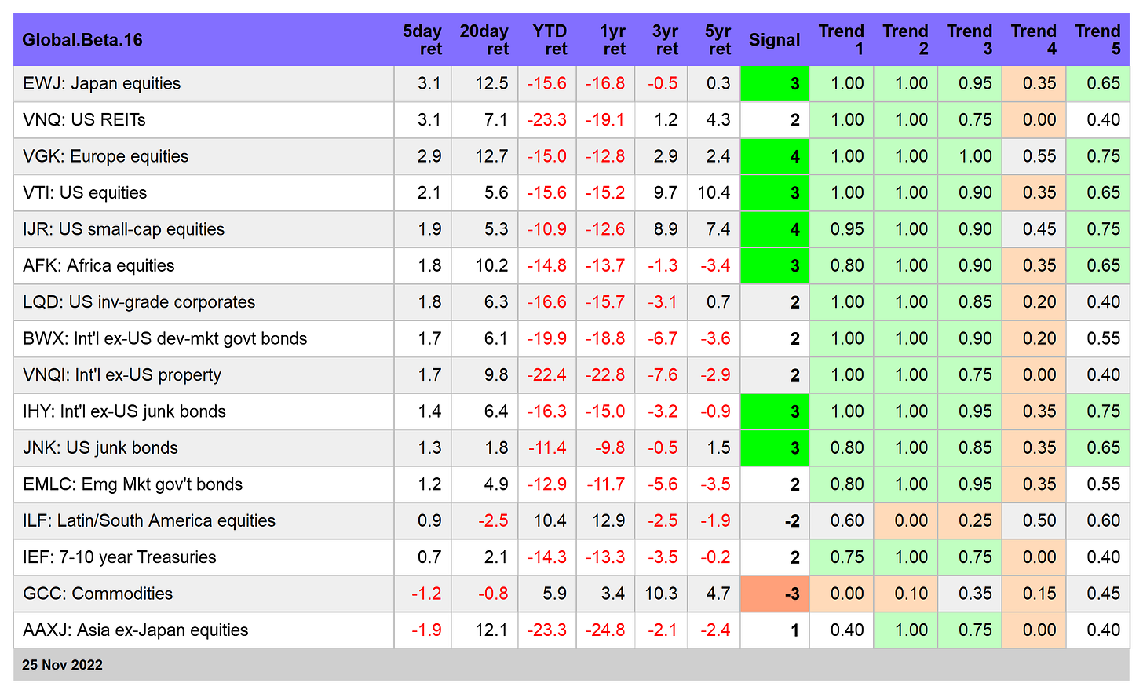Select the 20day ret column header
This screenshot has width=1143, height=694.
(x=484, y=40)
